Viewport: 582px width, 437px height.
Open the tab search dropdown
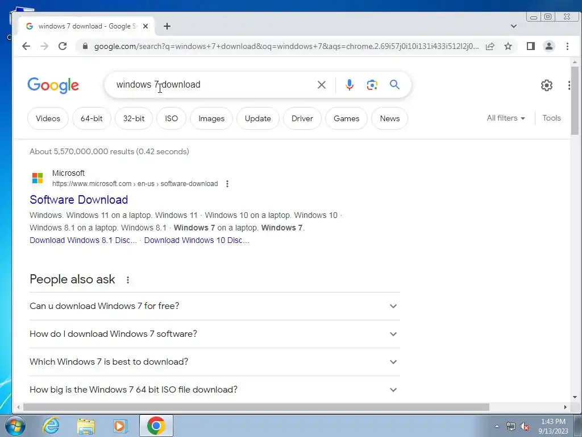point(514,26)
